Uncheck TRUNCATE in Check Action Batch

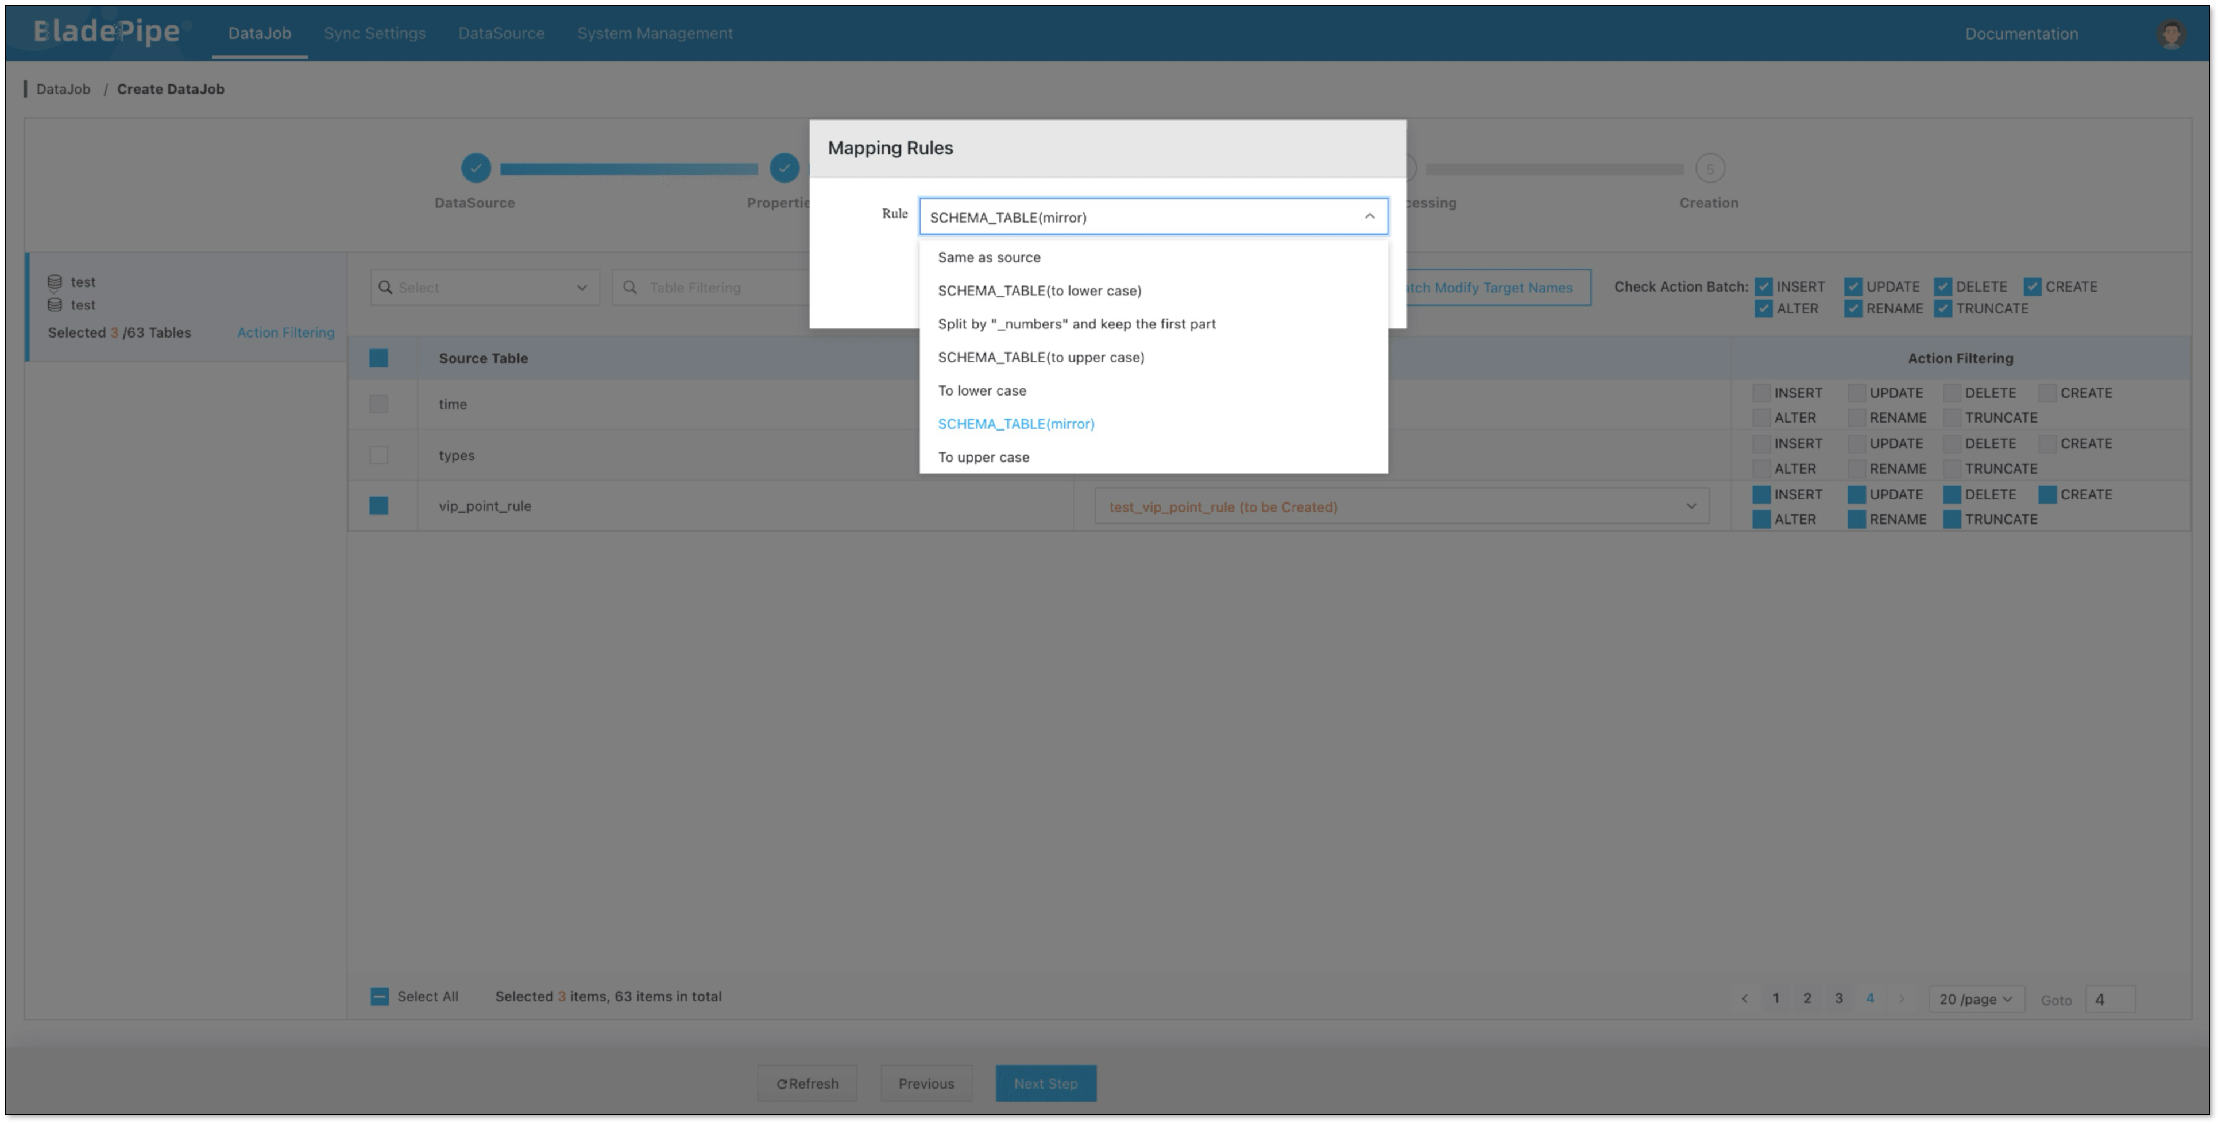pos(1942,309)
